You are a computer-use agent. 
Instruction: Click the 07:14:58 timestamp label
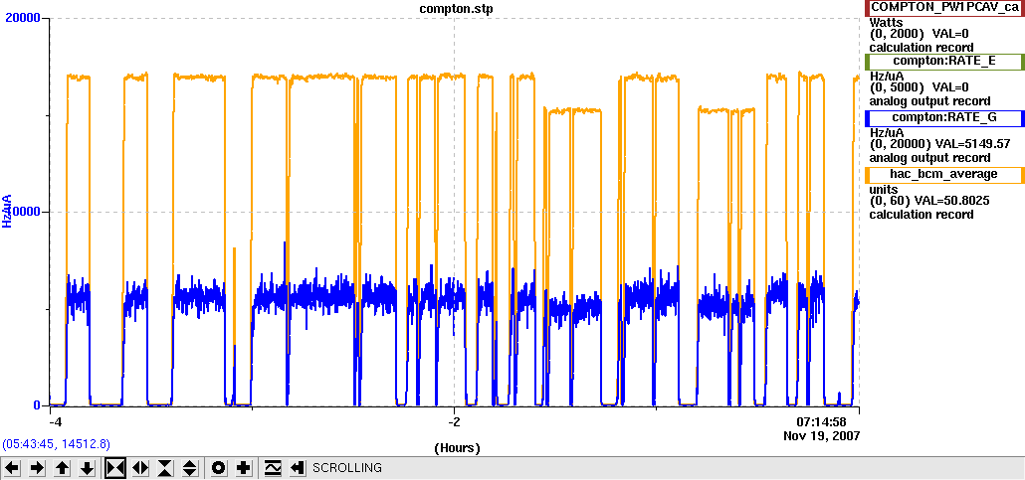821,420
